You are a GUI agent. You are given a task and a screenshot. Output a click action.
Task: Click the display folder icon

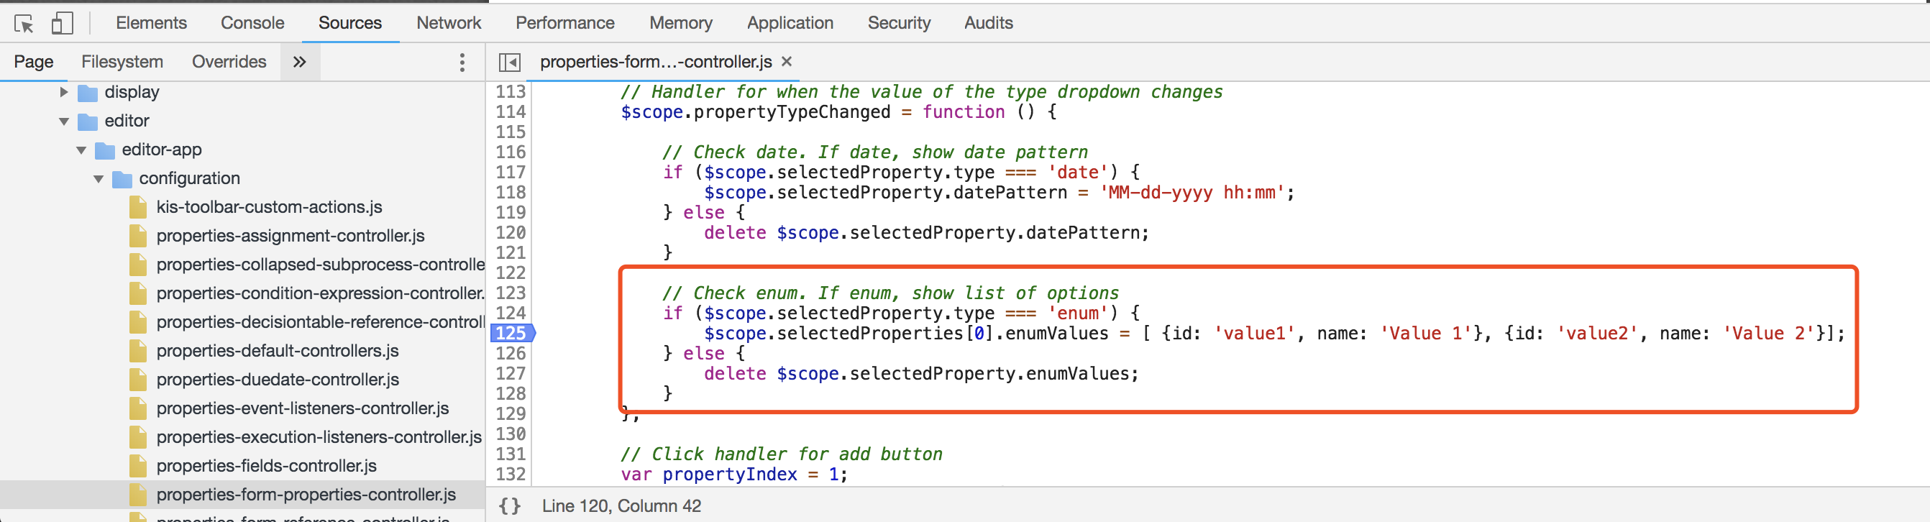88,93
